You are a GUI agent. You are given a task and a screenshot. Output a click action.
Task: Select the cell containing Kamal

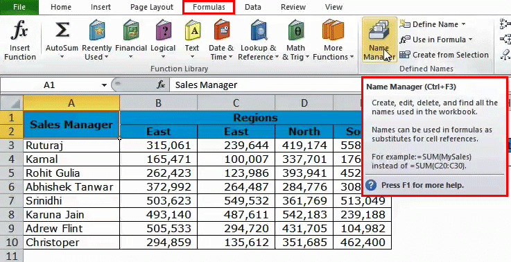click(71, 159)
